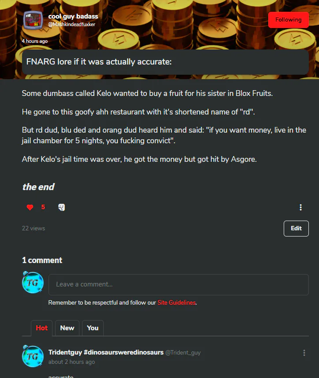Open the @Trident_guy handle link
319x378 pixels.
pyautogui.click(x=183, y=353)
